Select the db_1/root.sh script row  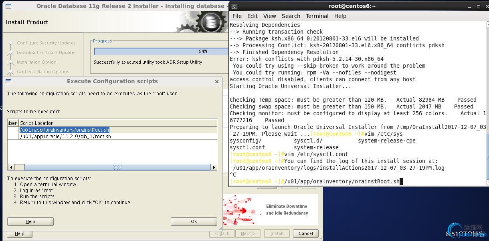coord(112,136)
